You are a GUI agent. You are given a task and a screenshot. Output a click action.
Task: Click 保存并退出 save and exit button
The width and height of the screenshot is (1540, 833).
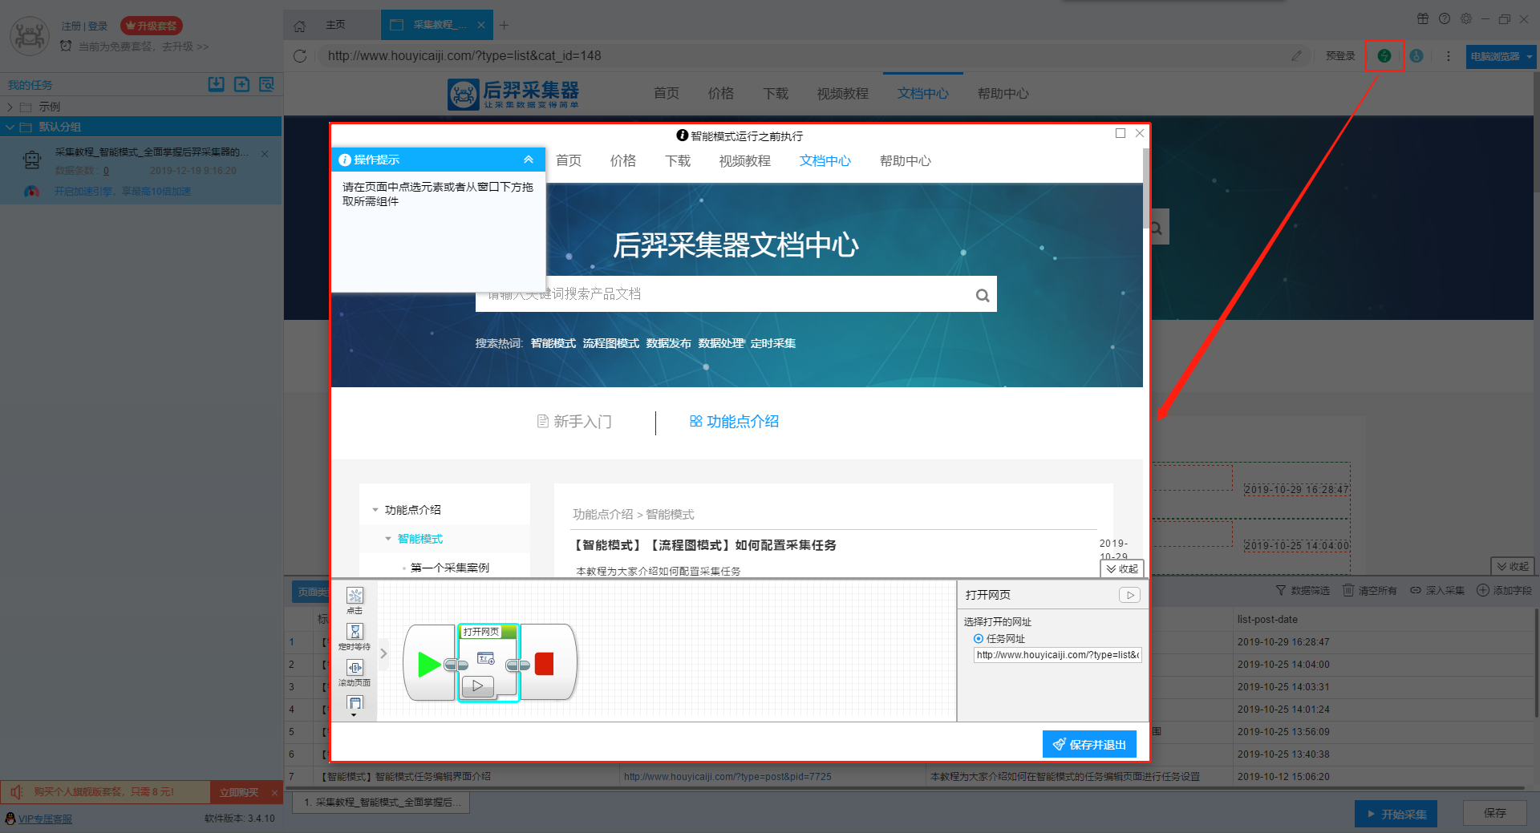tap(1089, 744)
